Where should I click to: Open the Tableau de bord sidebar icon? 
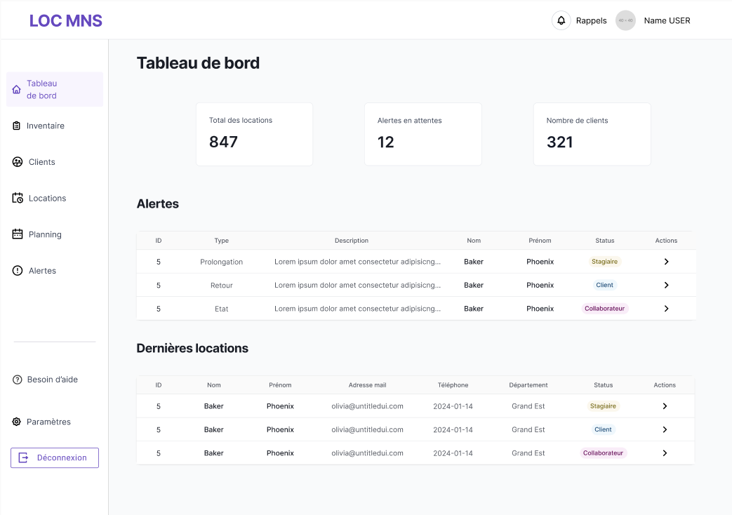[x=16, y=89]
